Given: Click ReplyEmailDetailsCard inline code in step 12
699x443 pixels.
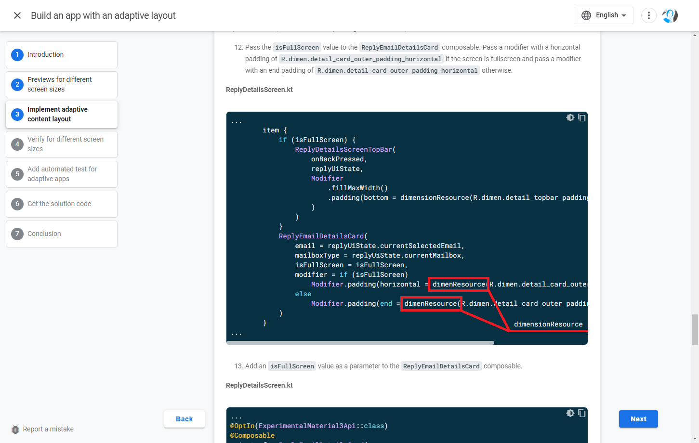Looking at the screenshot, I should (x=400, y=47).
